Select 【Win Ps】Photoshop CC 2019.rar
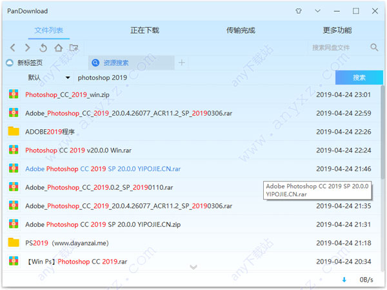This screenshot has width=387, height=290. pos(77,262)
